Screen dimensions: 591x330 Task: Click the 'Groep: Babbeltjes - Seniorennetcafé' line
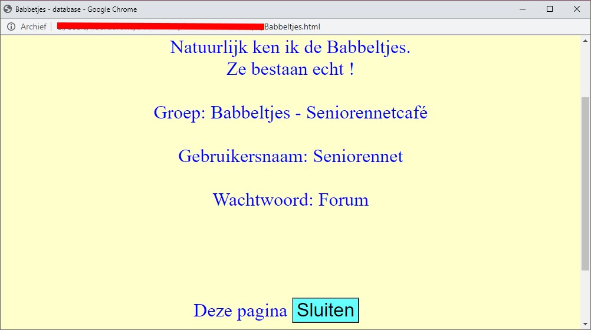click(x=290, y=113)
